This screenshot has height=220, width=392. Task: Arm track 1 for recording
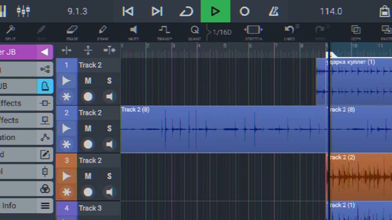click(88, 97)
